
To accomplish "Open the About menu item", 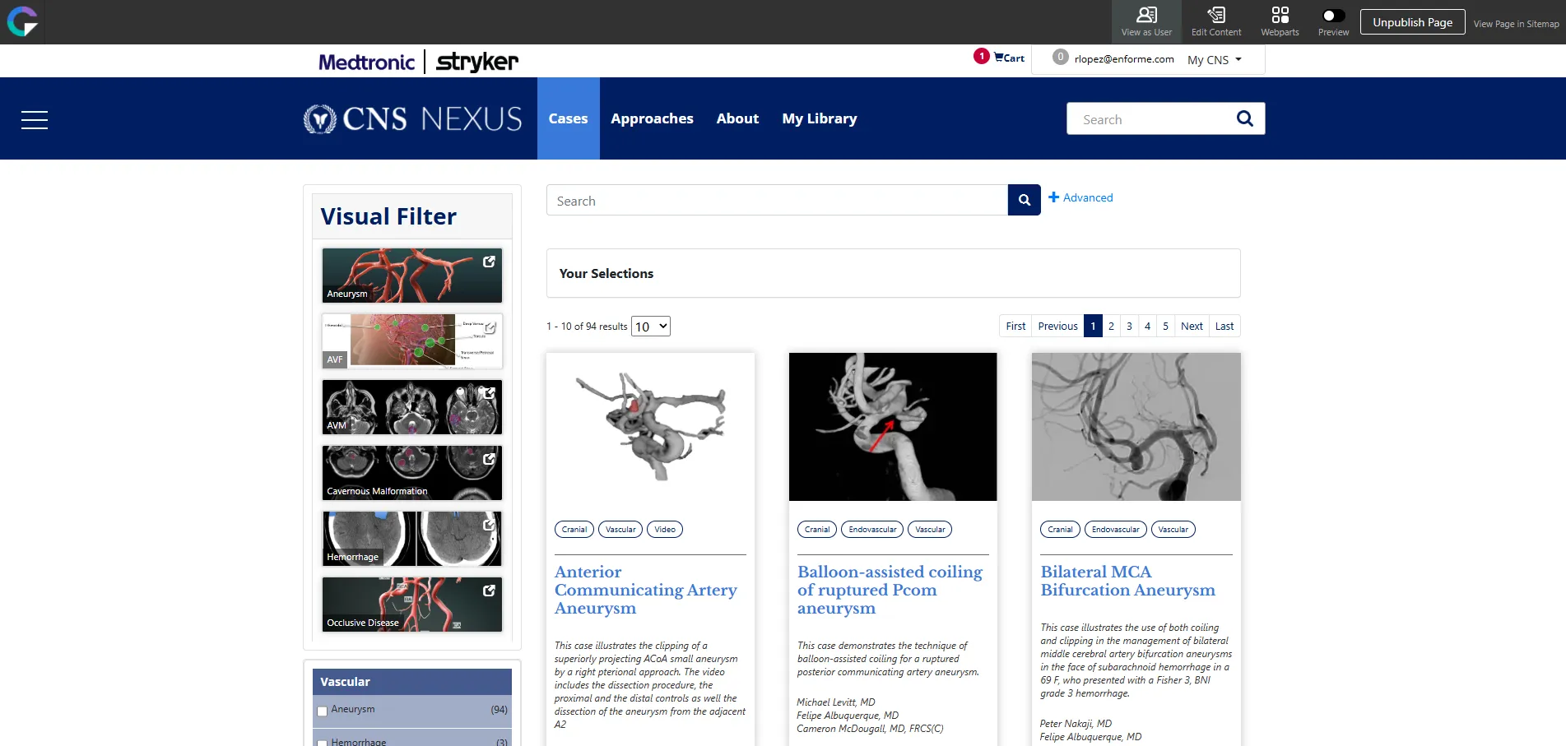I will (x=737, y=118).
